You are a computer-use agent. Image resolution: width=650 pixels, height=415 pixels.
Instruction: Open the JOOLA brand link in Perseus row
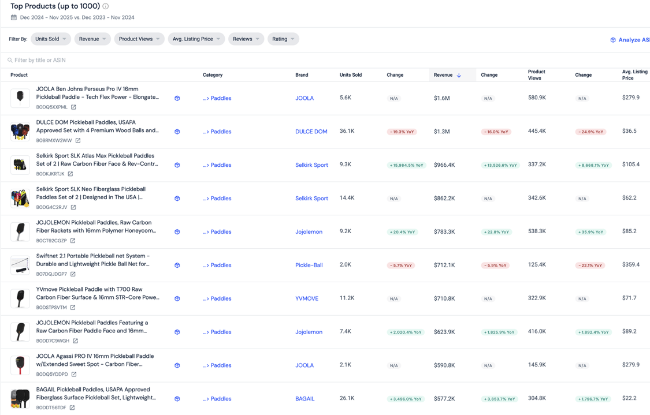click(304, 98)
